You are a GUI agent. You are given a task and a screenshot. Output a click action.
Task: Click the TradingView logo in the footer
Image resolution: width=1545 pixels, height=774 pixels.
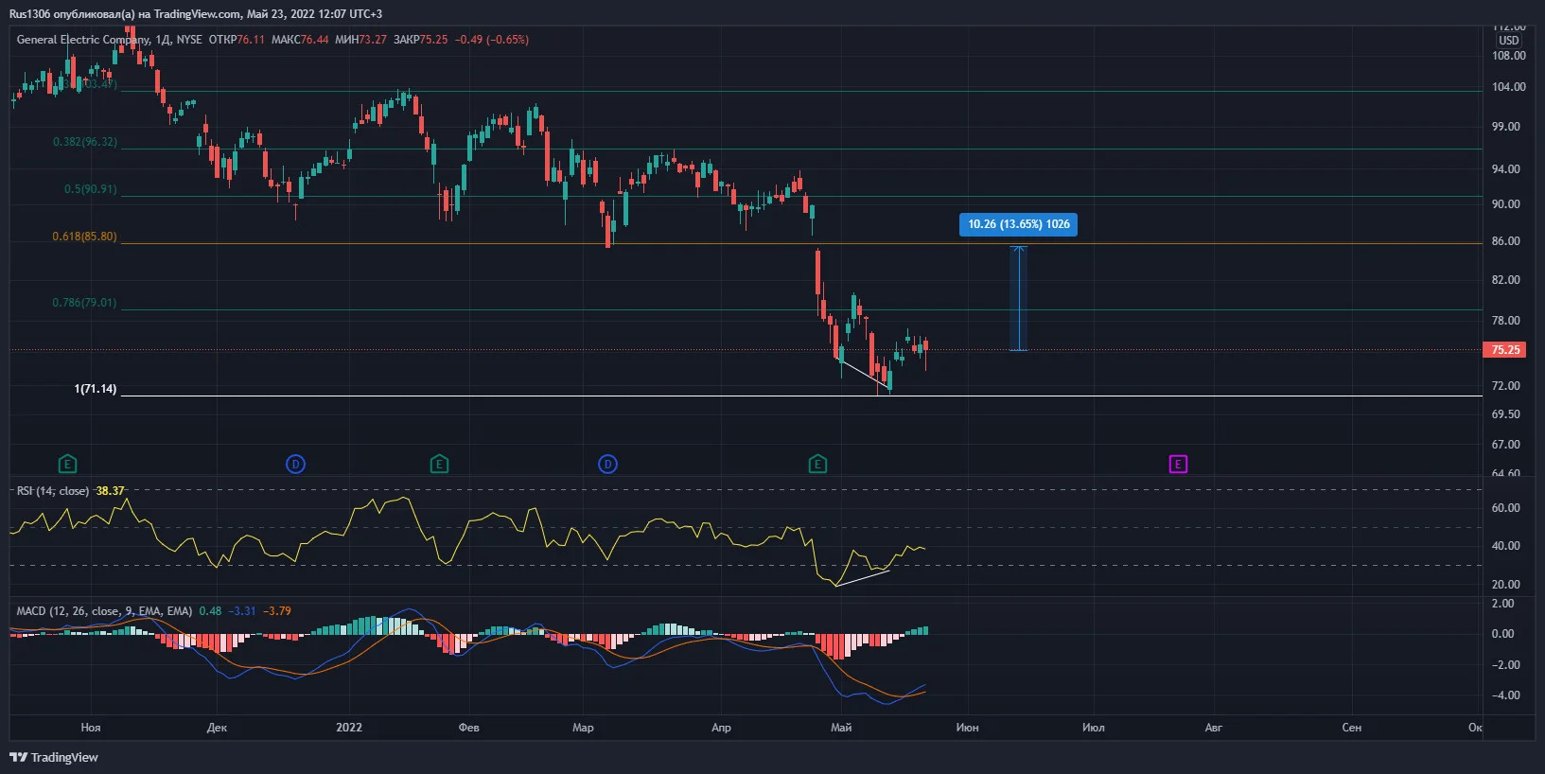54,757
